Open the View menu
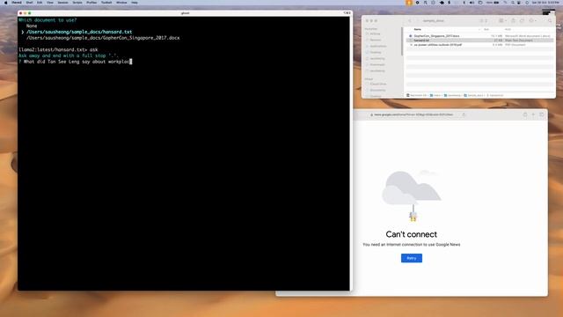This screenshot has width=563, height=317. [x=50, y=3]
